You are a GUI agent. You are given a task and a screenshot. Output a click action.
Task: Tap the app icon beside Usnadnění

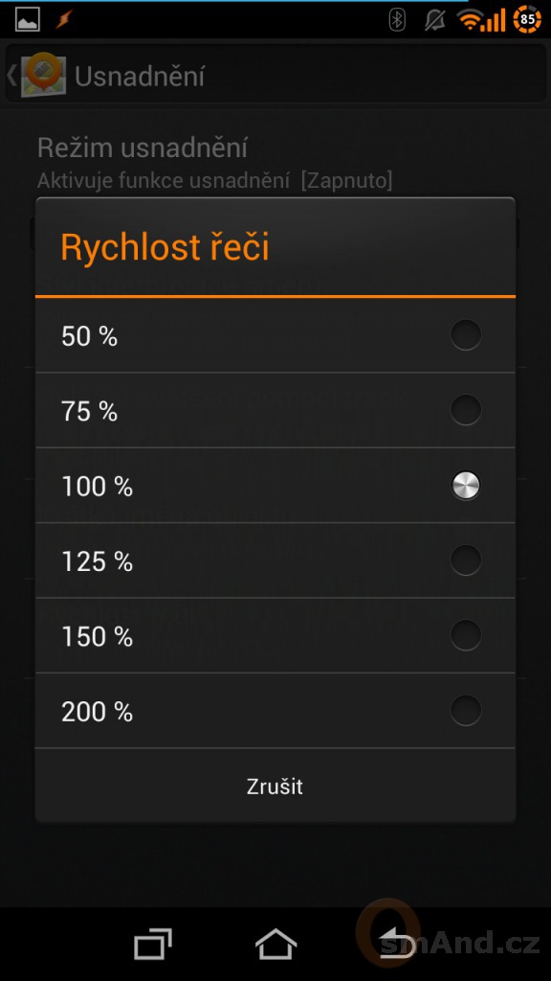click(x=42, y=75)
